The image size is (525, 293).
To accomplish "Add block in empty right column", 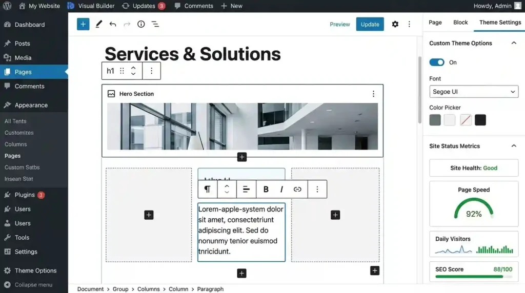I will [x=335, y=215].
